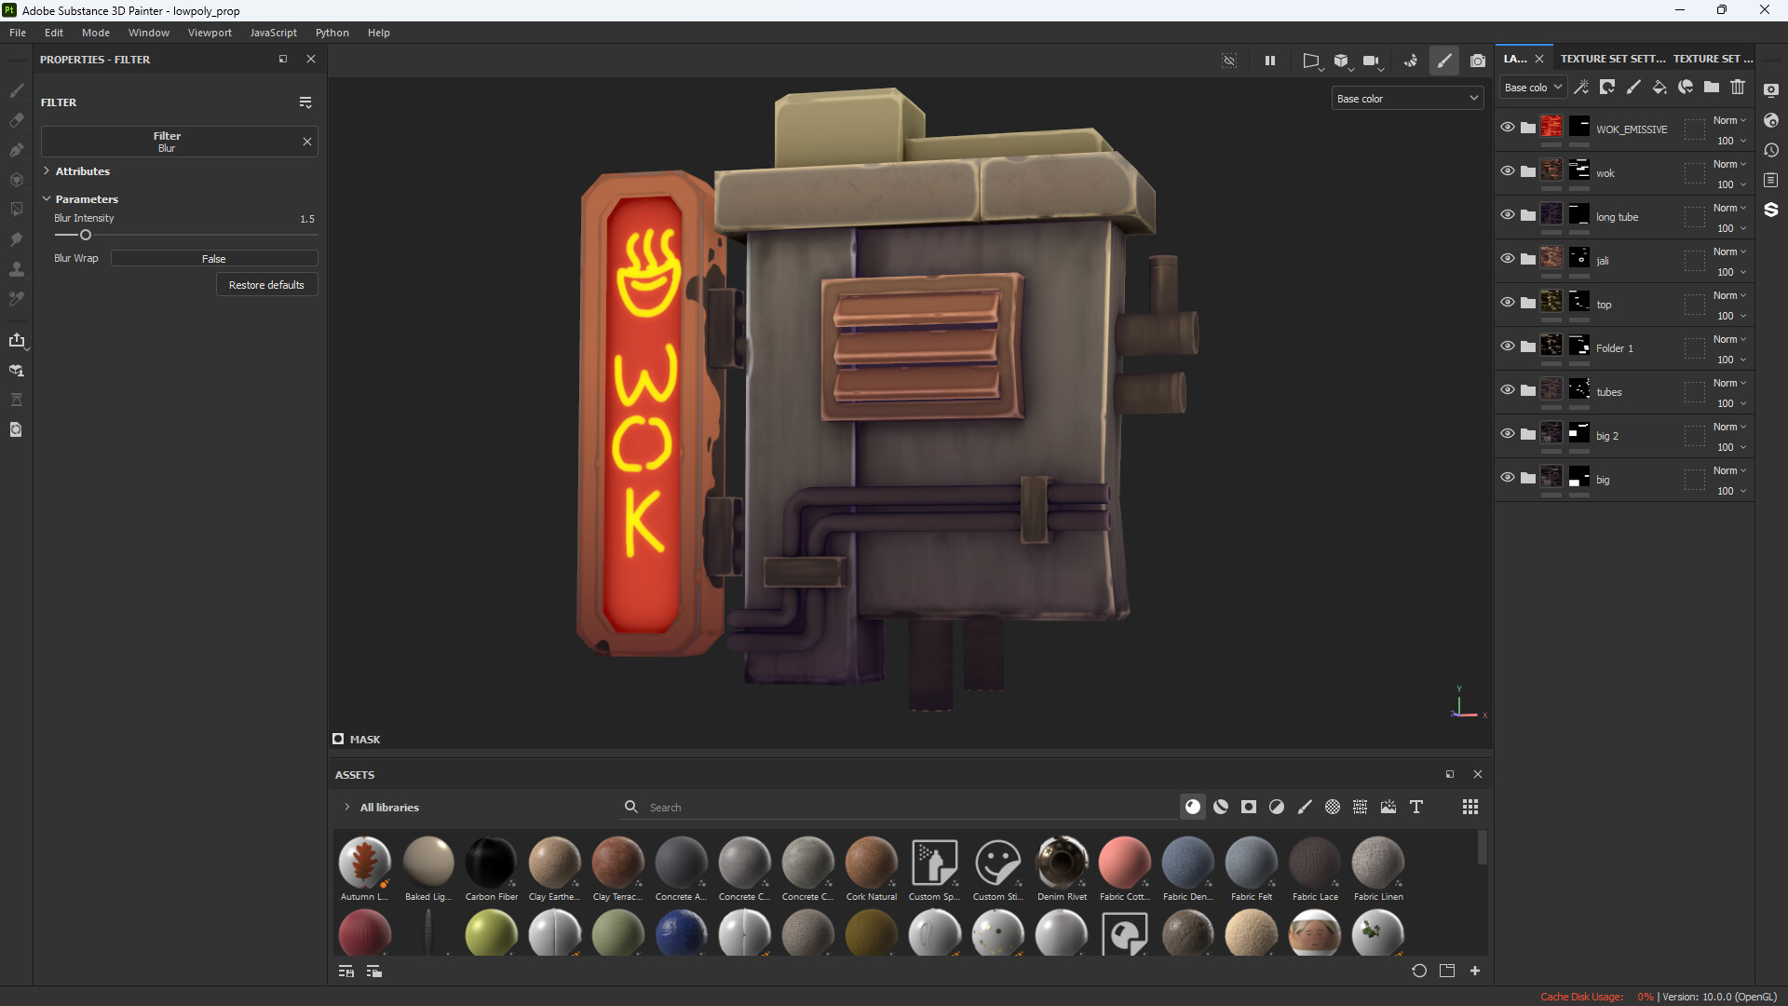Hide the WOK_EMISSIVE layer
Image resolution: width=1788 pixels, height=1006 pixels.
click(1508, 128)
